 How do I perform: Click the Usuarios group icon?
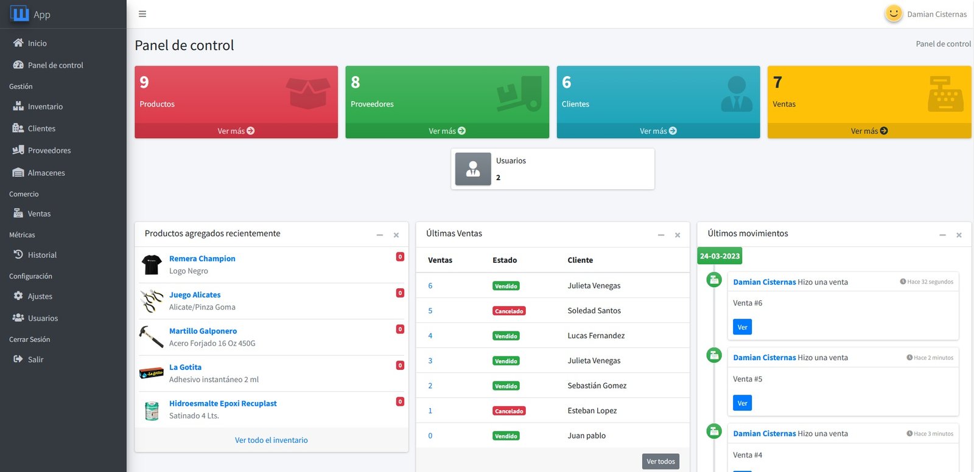tap(18, 318)
